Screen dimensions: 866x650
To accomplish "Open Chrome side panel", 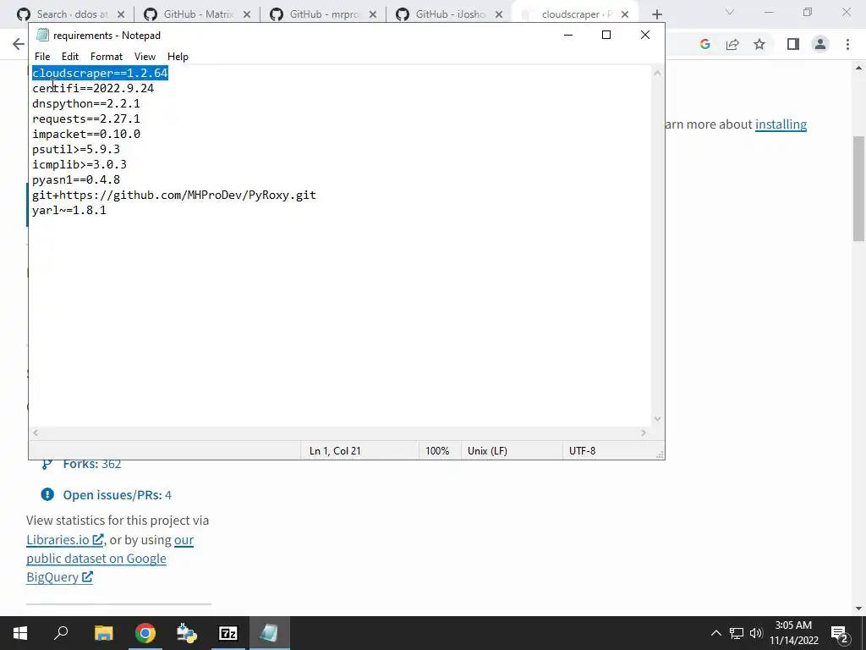I will 793,44.
